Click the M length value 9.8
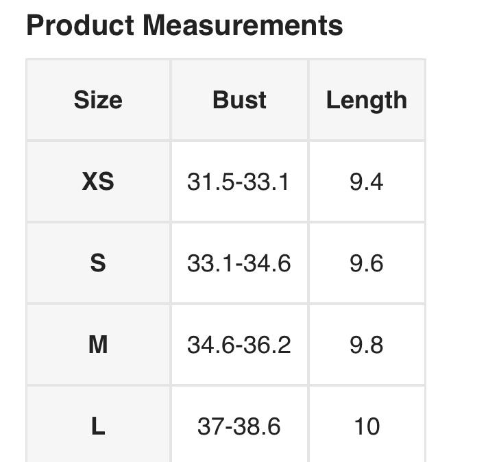This screenshot has height=462, width=488. coord(366,345)
